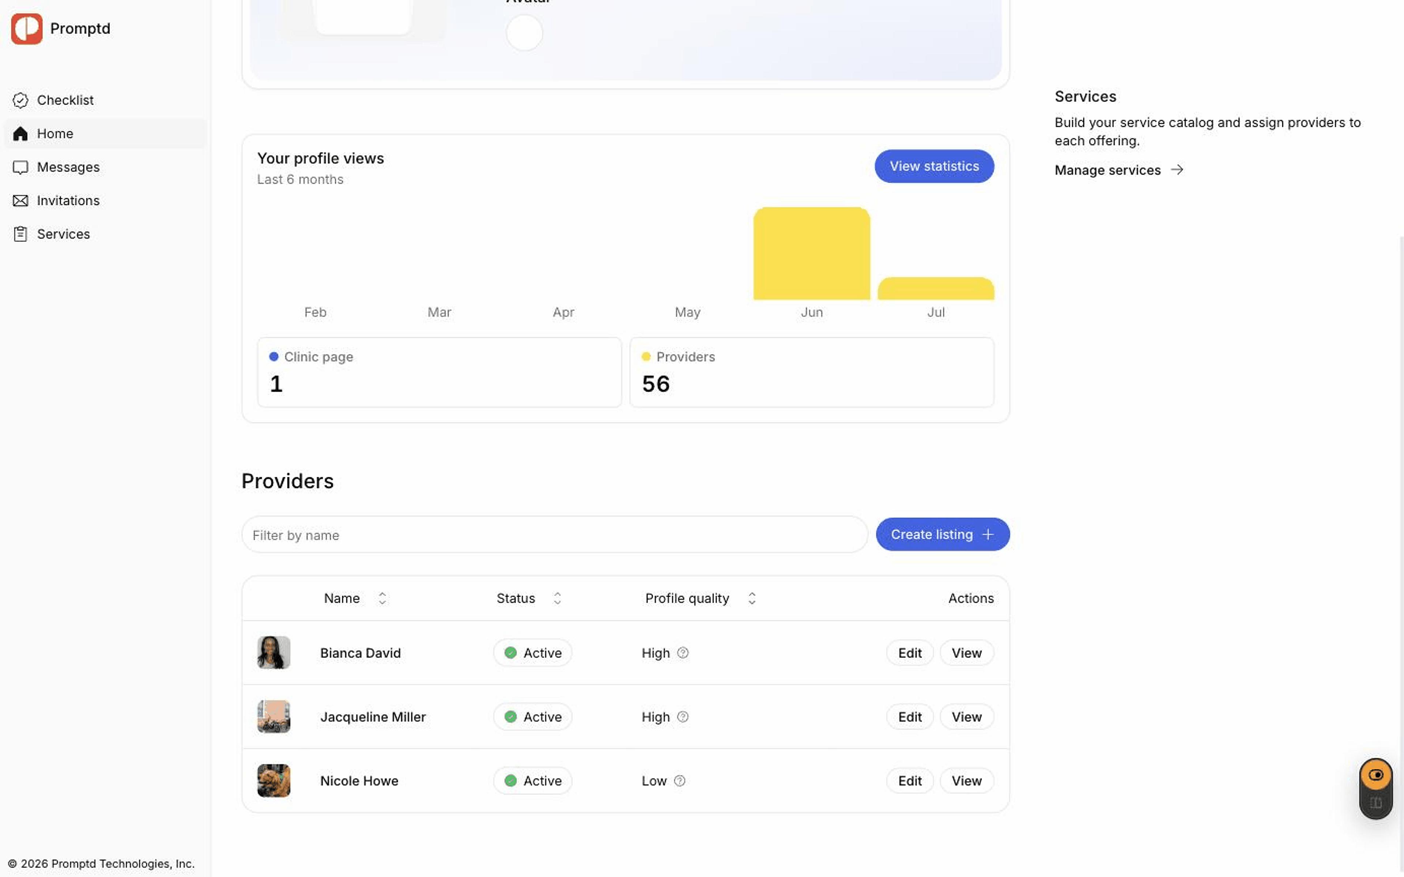Edit Nicole Howe's listing
Viewport: 1404px width, 877px height.
[x=909, y=781]
